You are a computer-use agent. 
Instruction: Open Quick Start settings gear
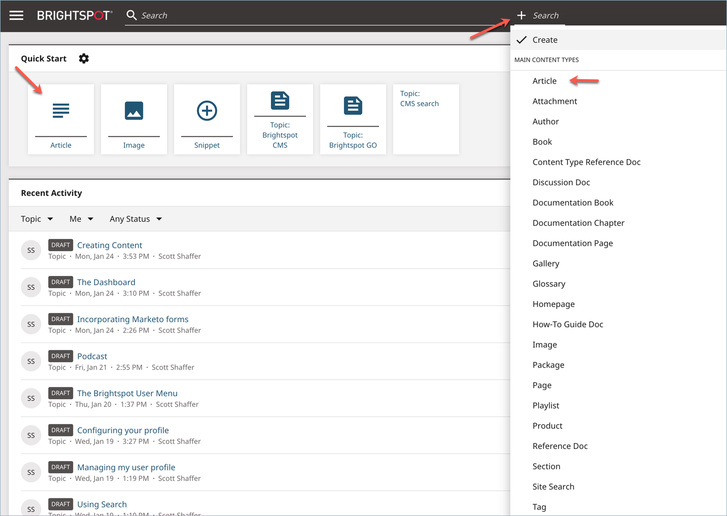[x=84, y=58]
